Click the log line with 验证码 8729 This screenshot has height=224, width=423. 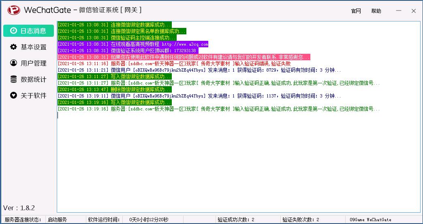point(199,70)
